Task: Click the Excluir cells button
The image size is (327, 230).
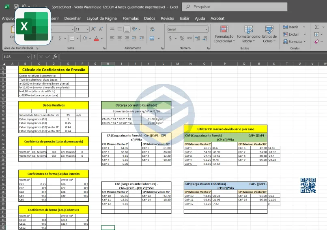Action: click(294, 34)
